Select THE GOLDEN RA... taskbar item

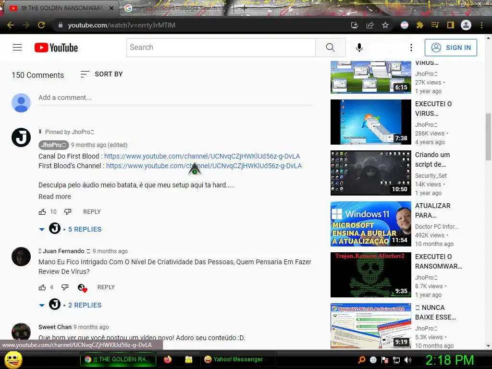pyautogui.click(x=118, y=359)
